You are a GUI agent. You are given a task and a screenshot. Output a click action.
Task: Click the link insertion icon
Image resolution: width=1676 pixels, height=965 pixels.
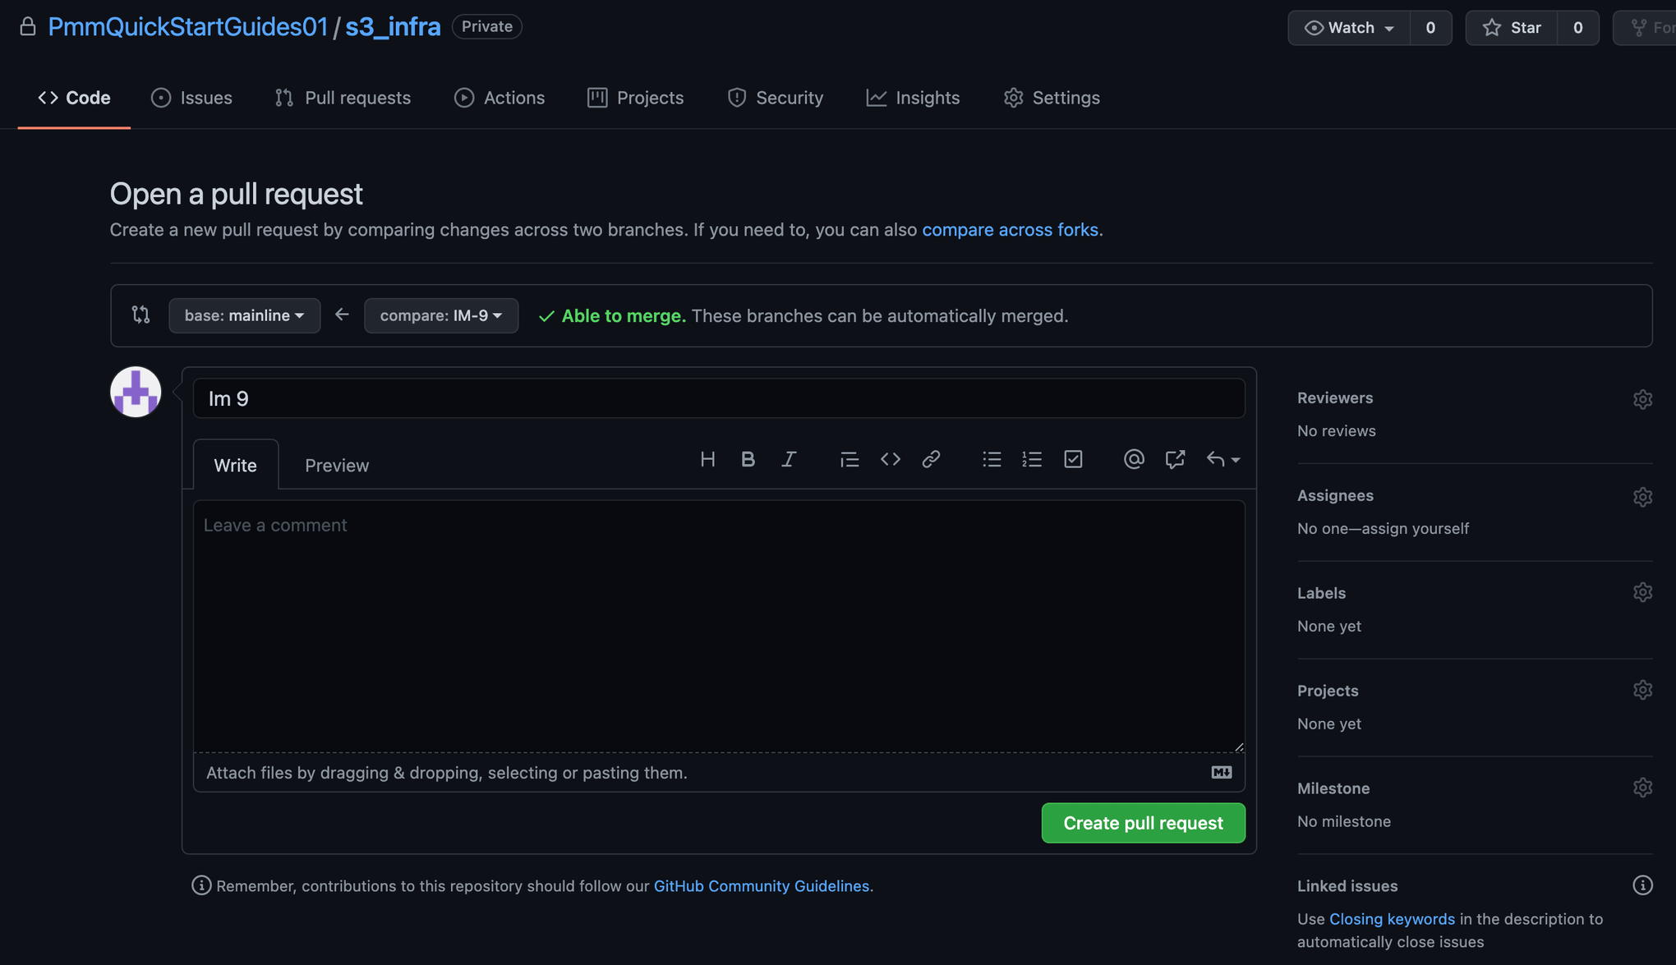930,459
